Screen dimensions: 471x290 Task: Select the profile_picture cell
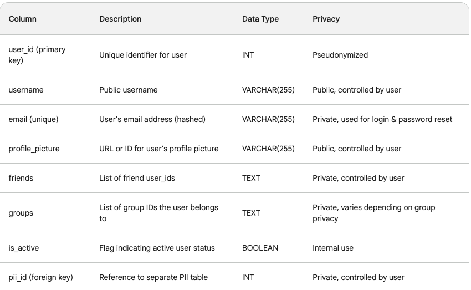(x=34, y=149)
